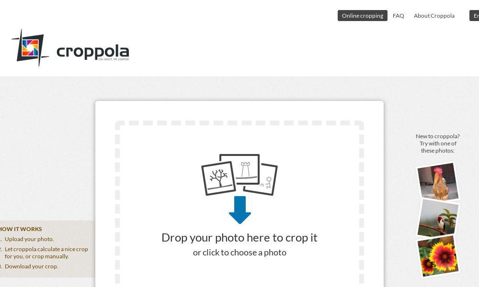The height and width of the screenshot is (287, 479).
Task: Click the Croppola wordmark in the header
Action: [x=92, y=50]
